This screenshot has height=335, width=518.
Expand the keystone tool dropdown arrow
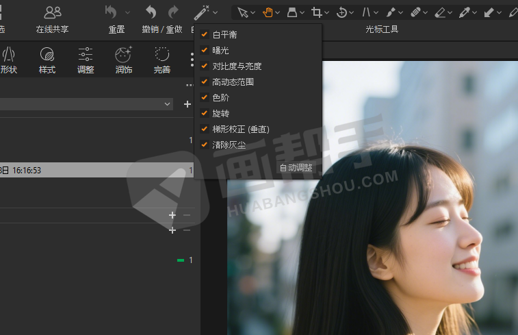(x=376, y=13)
